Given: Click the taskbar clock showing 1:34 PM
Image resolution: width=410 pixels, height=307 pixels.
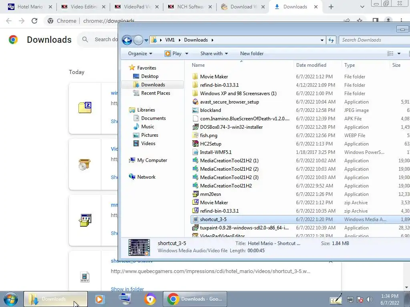Looking at the screenshot, I should tap(390, 299).
